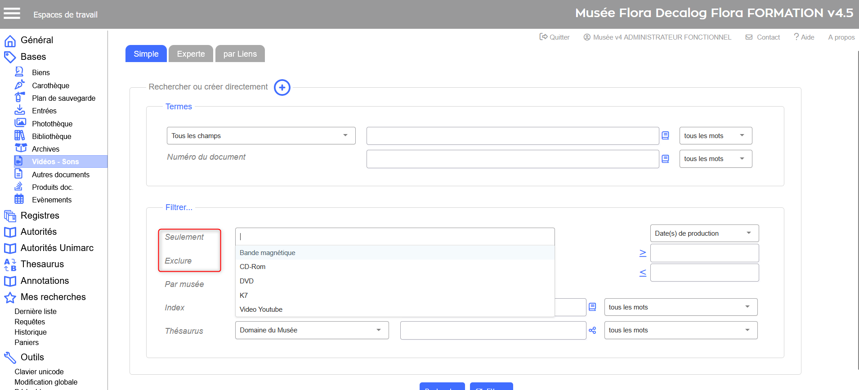Click the Index list browse icon
Viewport: 859px width, 390px height.
click(592, 307)
